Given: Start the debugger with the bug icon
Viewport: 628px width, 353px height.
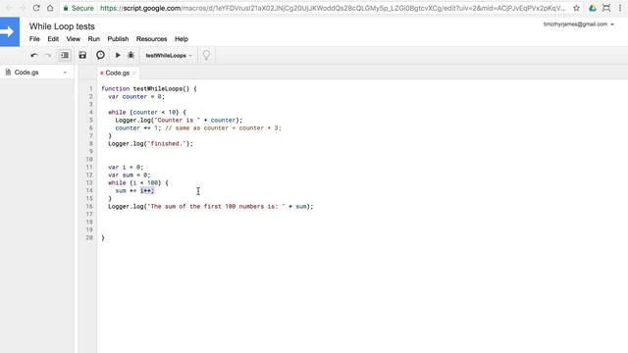Looking at the screenshot, I should coord(131,55).
